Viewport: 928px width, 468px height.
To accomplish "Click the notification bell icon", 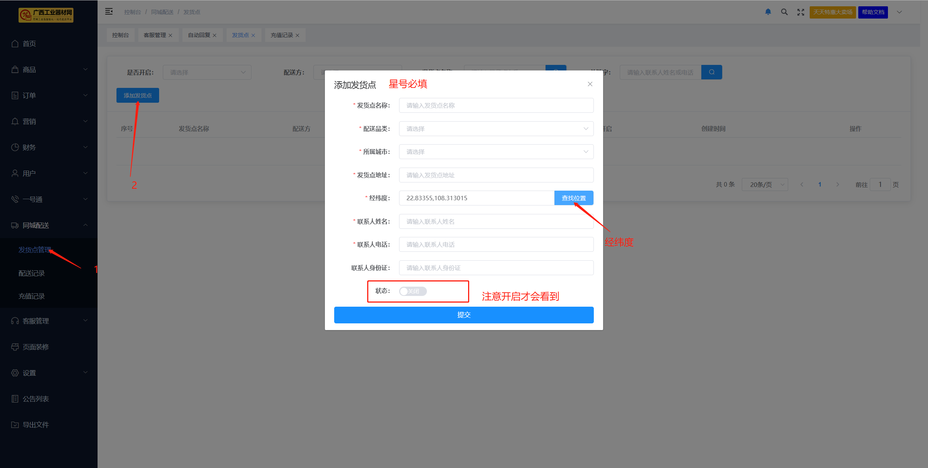I will coord(768,12).
